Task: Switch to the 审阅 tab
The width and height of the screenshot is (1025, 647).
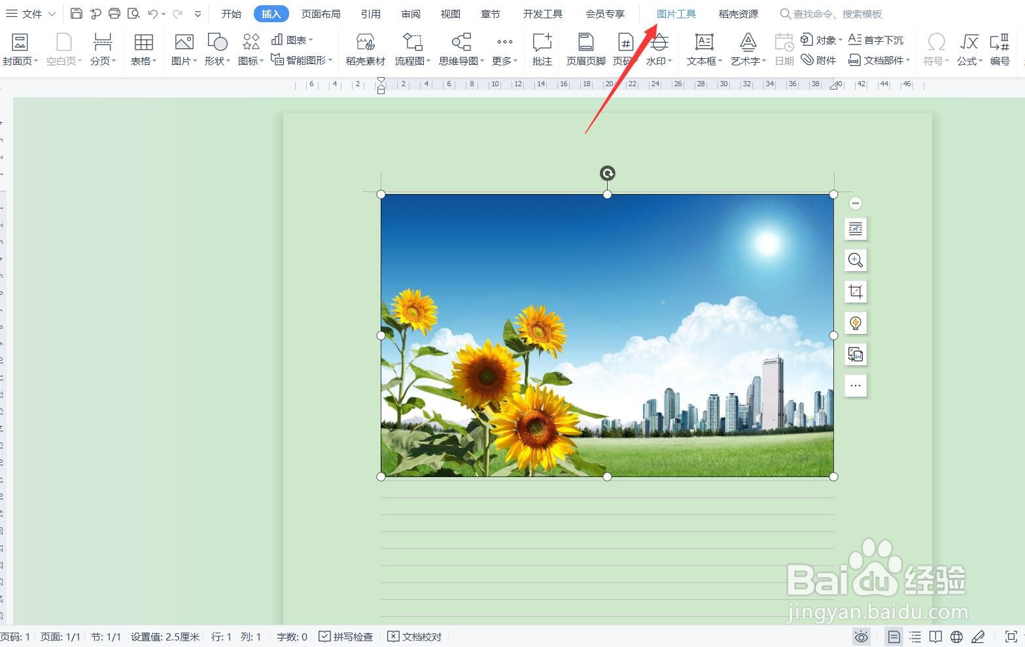Action: point(411,14)
